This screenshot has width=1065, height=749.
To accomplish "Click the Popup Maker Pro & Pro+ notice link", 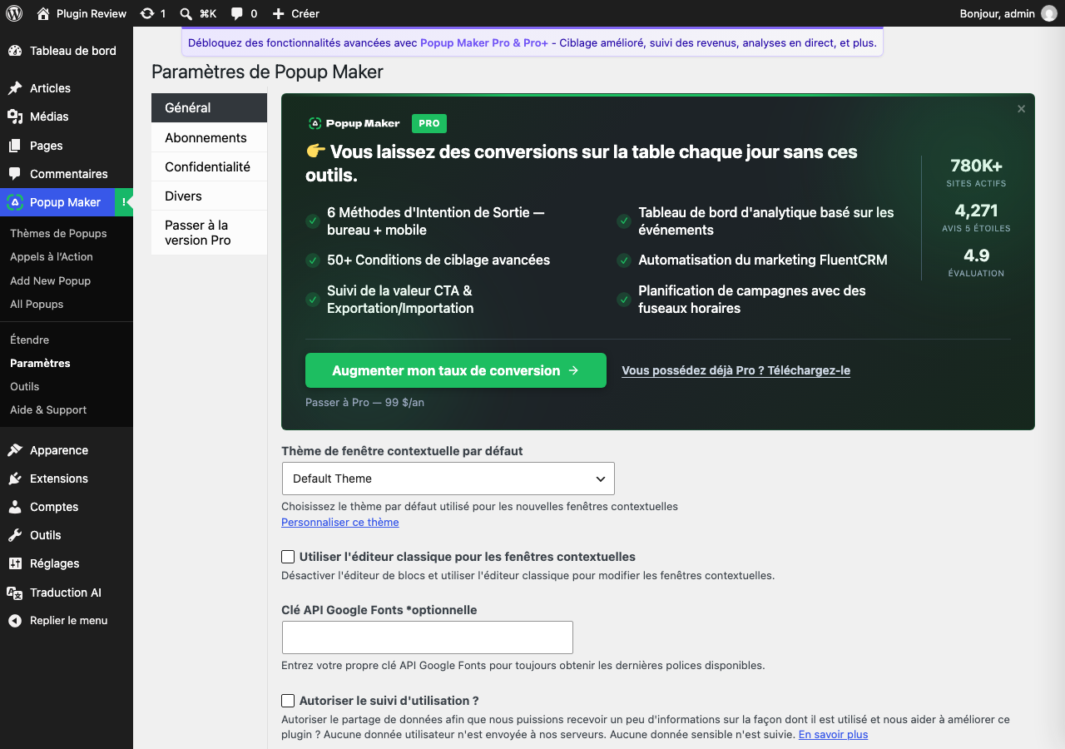I will tap(484, 42).
